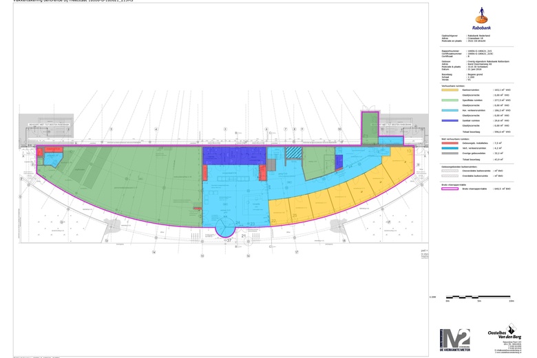Image resolution: width=537 pixels, height=358 pixels.
Task: Click the light blue central circulation area
Action: click(x=234, y=193)
